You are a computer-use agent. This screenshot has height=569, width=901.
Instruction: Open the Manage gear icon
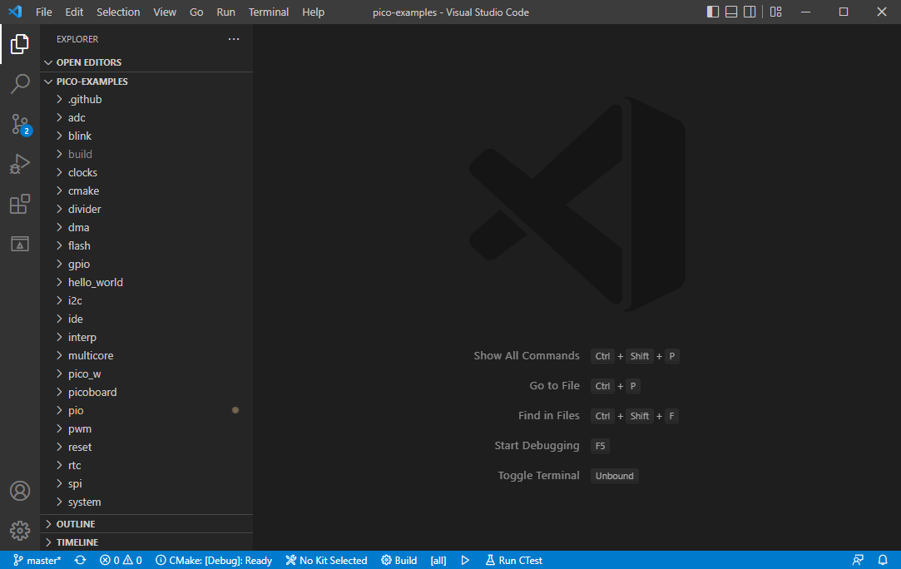click(x=19, y=531)
